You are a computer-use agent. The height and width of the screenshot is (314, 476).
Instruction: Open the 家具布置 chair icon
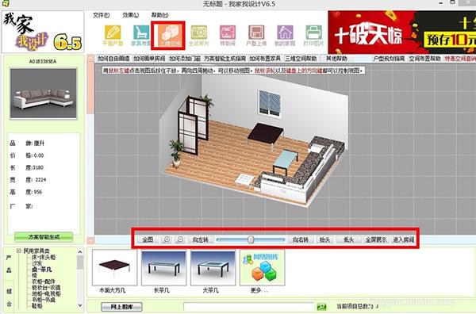[x=141, y=33]
